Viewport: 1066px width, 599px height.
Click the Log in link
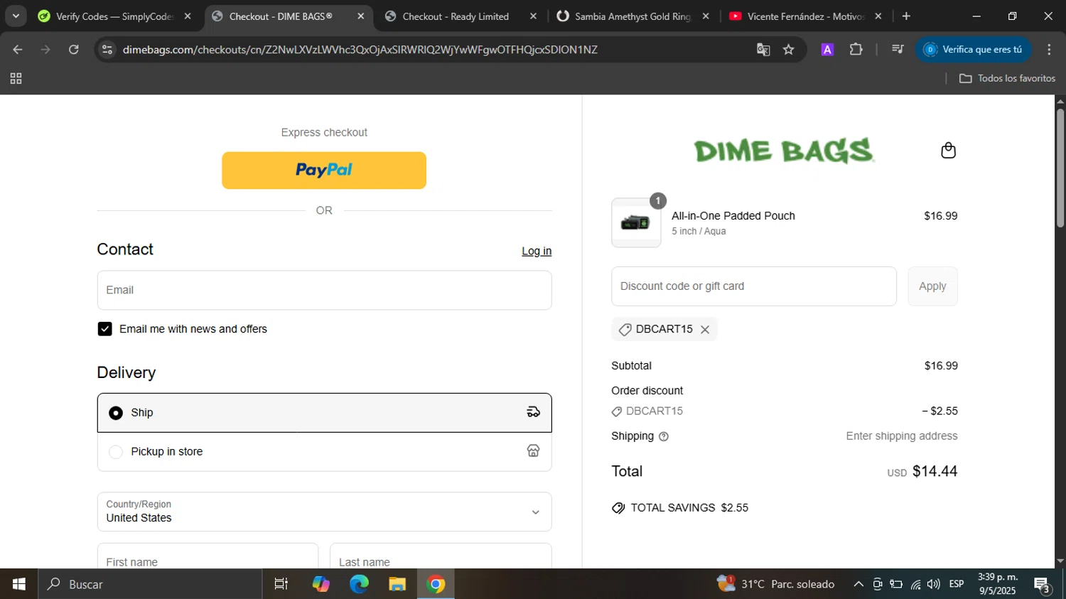point(537,251)
